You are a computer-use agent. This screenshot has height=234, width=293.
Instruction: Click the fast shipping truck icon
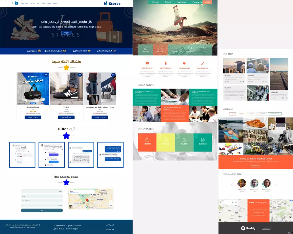tap(40, 51)
